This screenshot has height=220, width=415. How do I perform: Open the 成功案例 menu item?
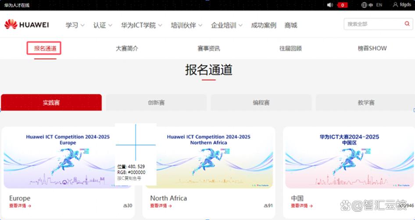[x=264, y=25]
